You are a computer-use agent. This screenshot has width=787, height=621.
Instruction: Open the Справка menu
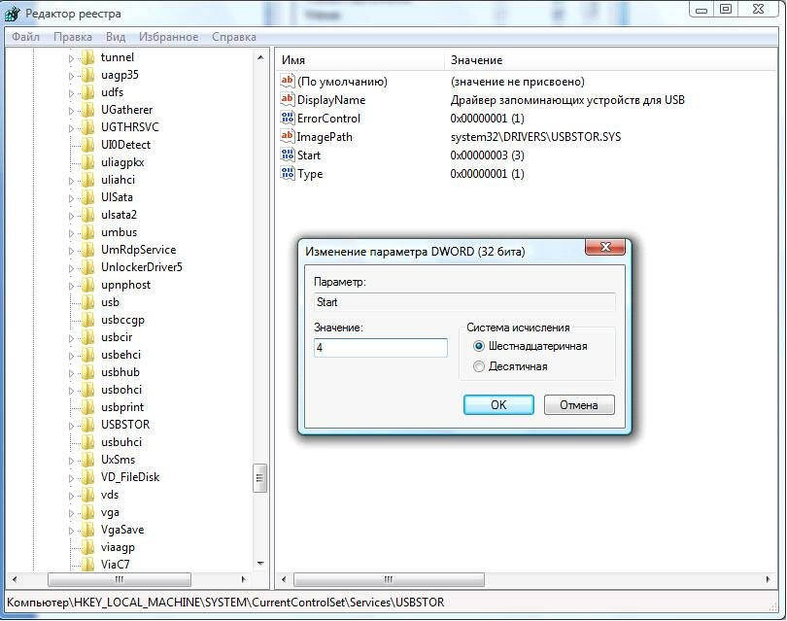tap(234, 37)
